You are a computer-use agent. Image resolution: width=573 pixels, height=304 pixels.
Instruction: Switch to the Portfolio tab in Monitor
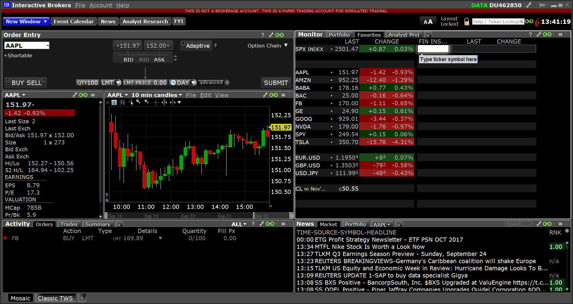pos(340,34)
